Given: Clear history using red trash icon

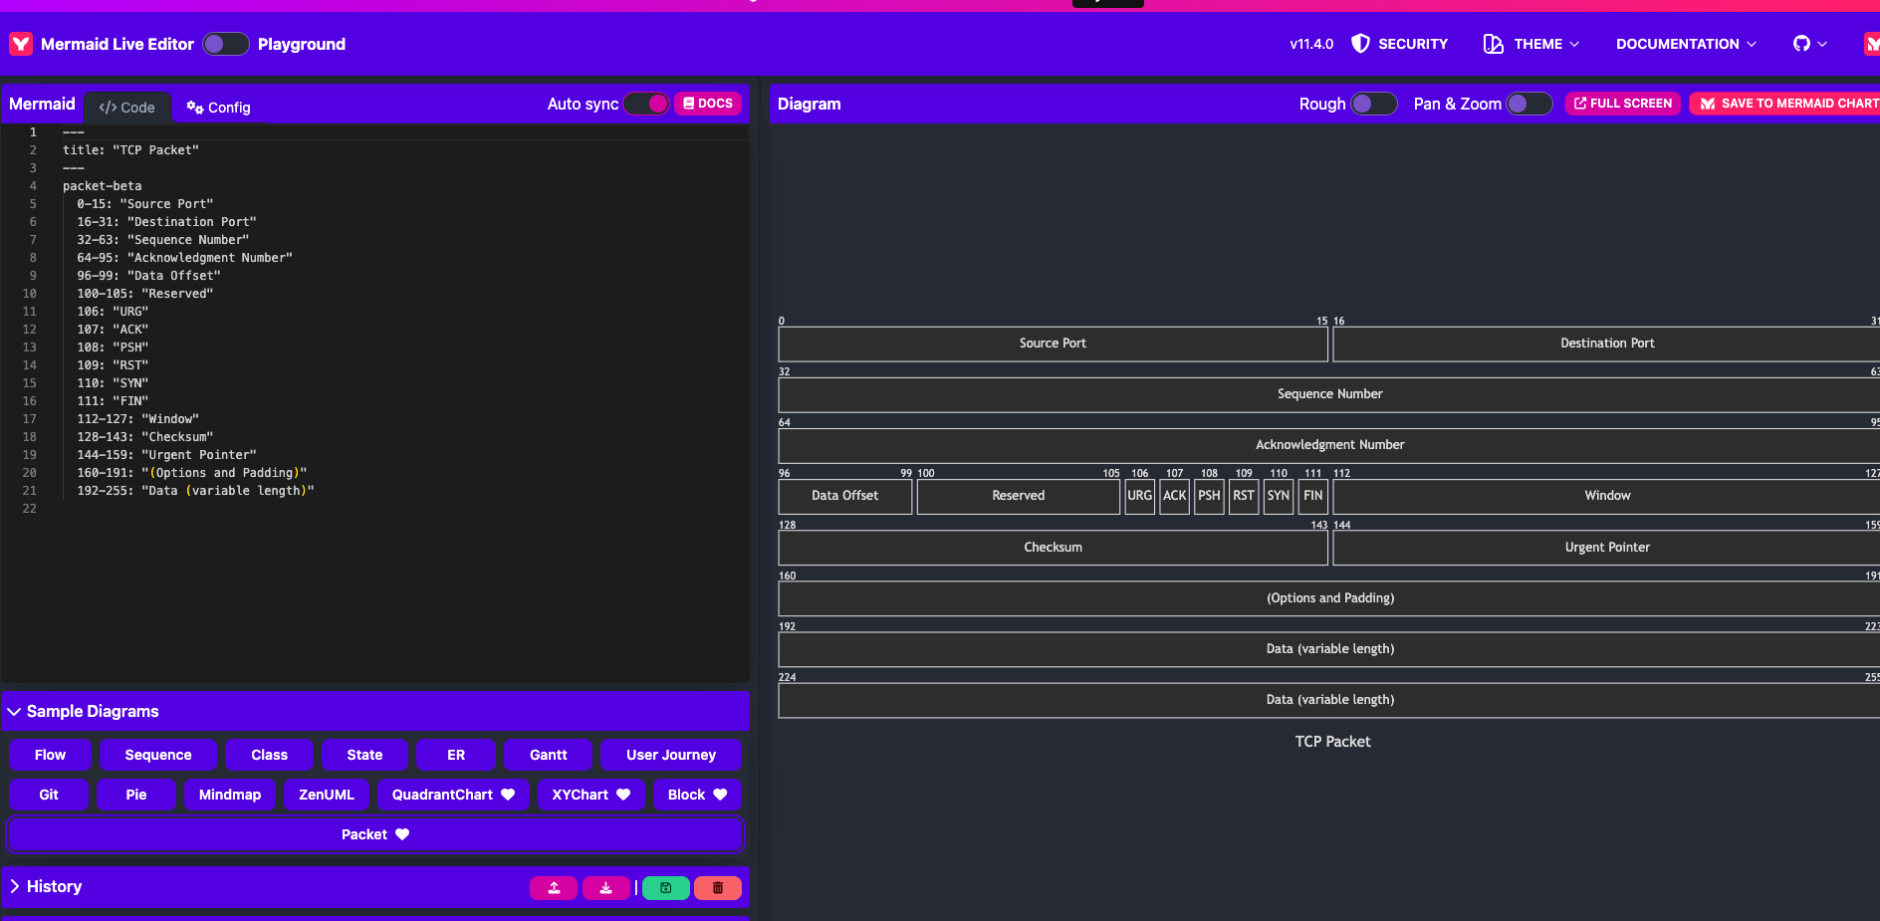Looking at the screenshot, I should tap(718, 887).
